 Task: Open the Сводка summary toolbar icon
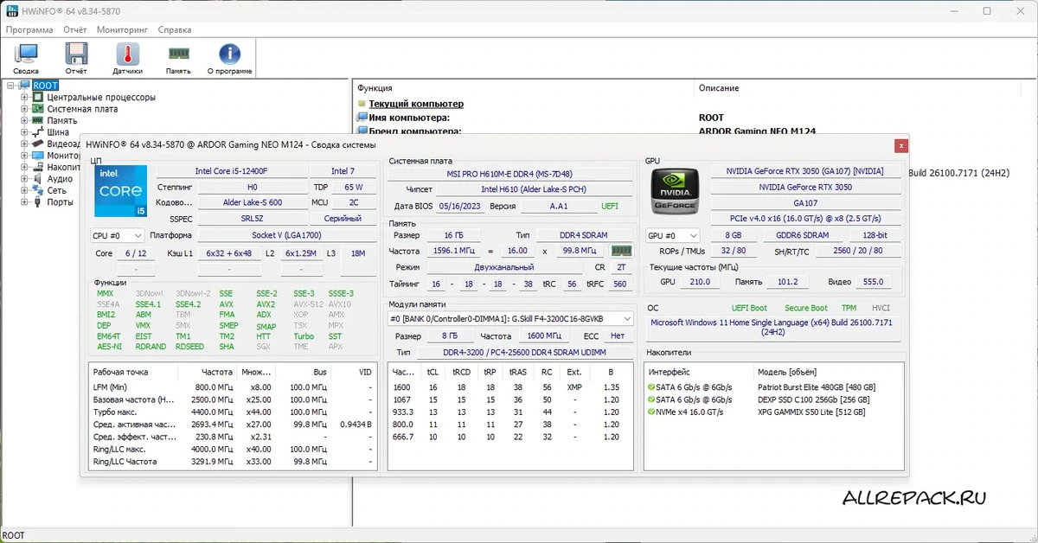[x=26, y=59]
